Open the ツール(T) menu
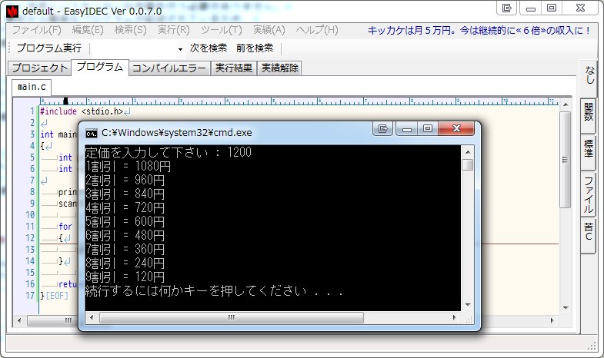Viewport: 604px width, 358px height. (x=222, y=30)
